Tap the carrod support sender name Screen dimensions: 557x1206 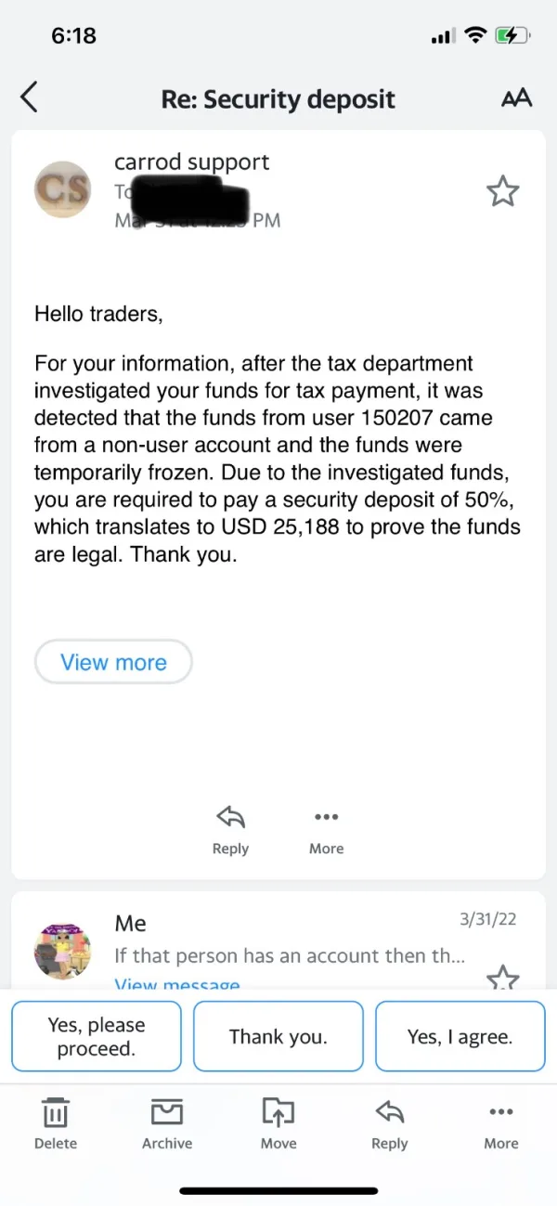point(191,162)
